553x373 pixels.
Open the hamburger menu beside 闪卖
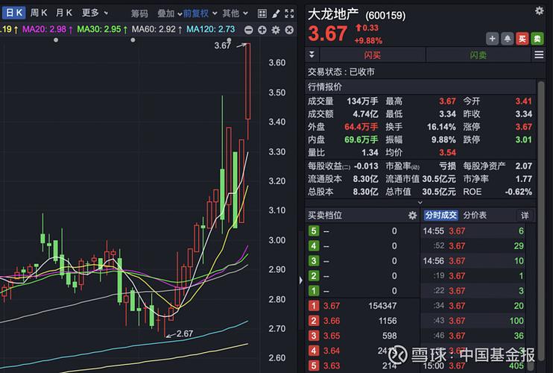(x=539, y=54)
